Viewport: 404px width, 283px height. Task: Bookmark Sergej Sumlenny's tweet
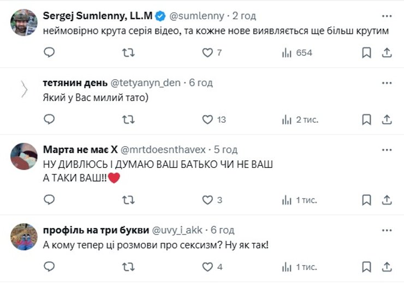366,52
